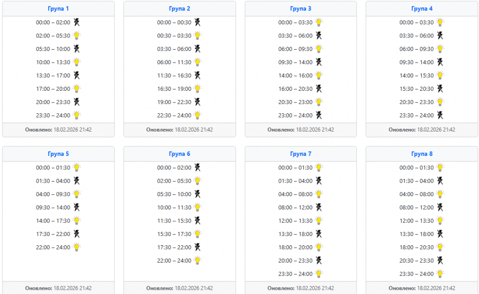This screenshot has height=294, width=479.
Task: Click the power-off icon for Group 3 09:30 – 14:00
Action: pyautogui.click(x=319, y=62)
